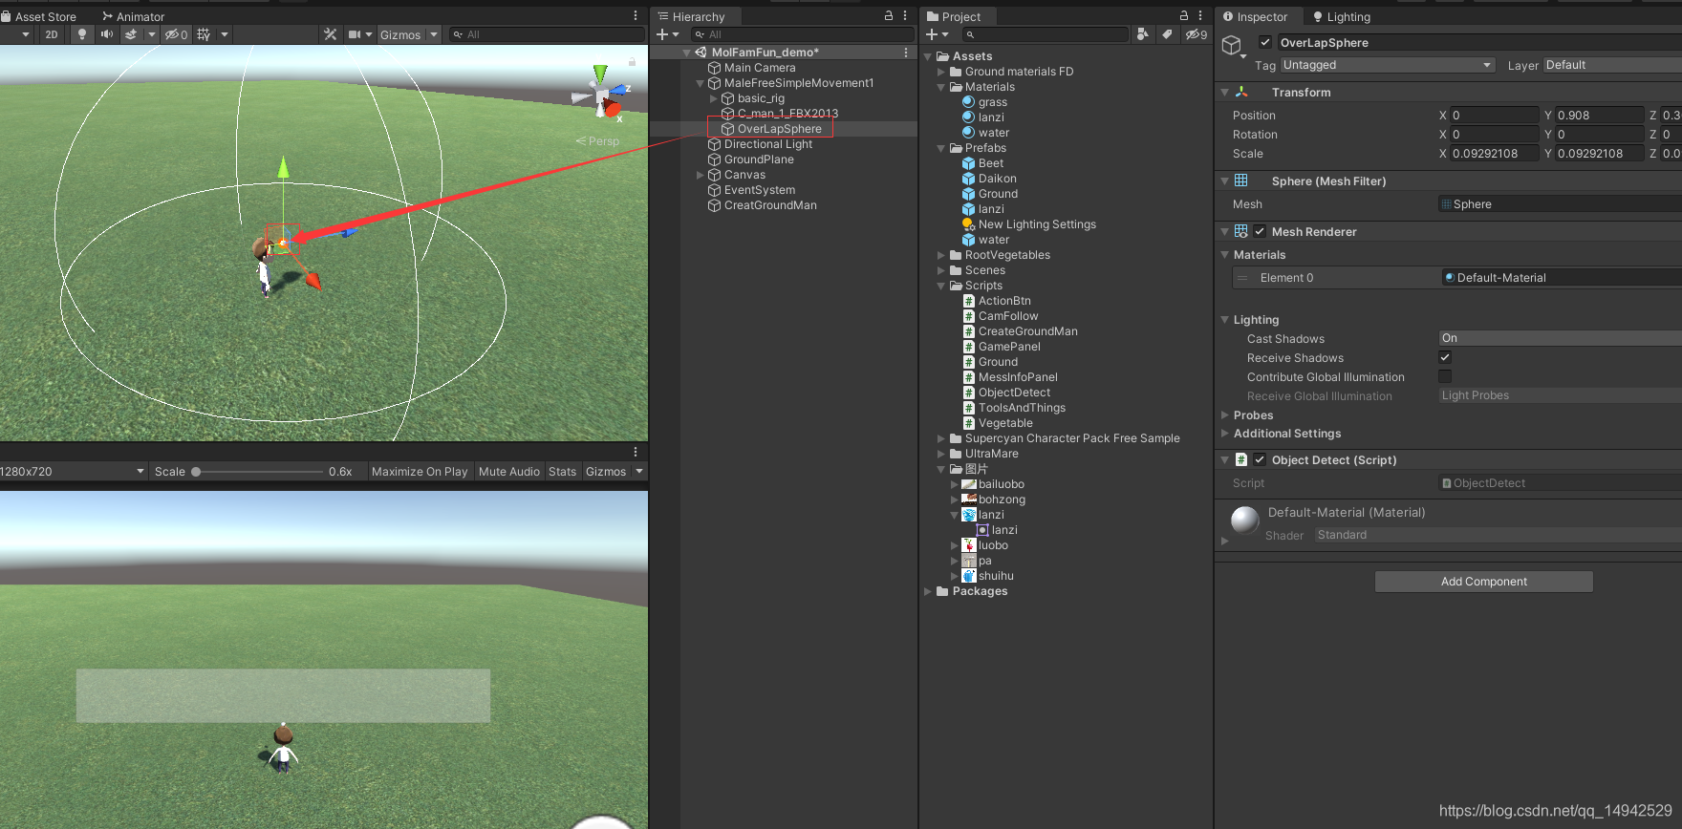Show Stats in Game view

click(x=562, y=472)
